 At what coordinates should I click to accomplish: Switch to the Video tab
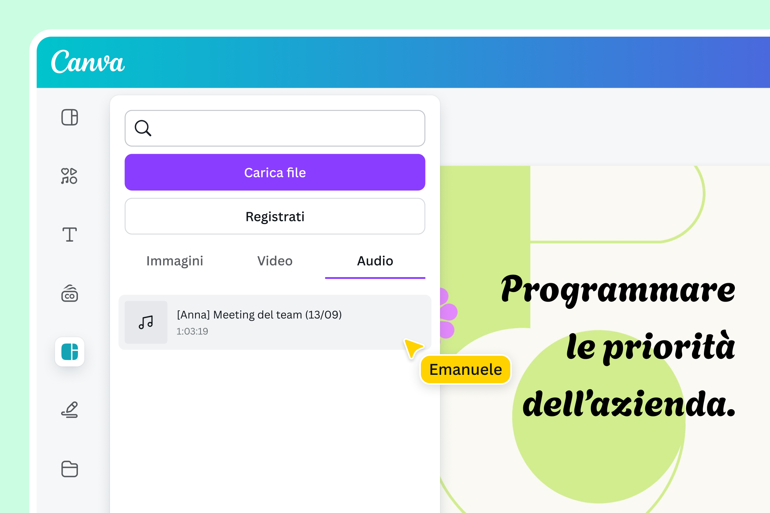275,261
